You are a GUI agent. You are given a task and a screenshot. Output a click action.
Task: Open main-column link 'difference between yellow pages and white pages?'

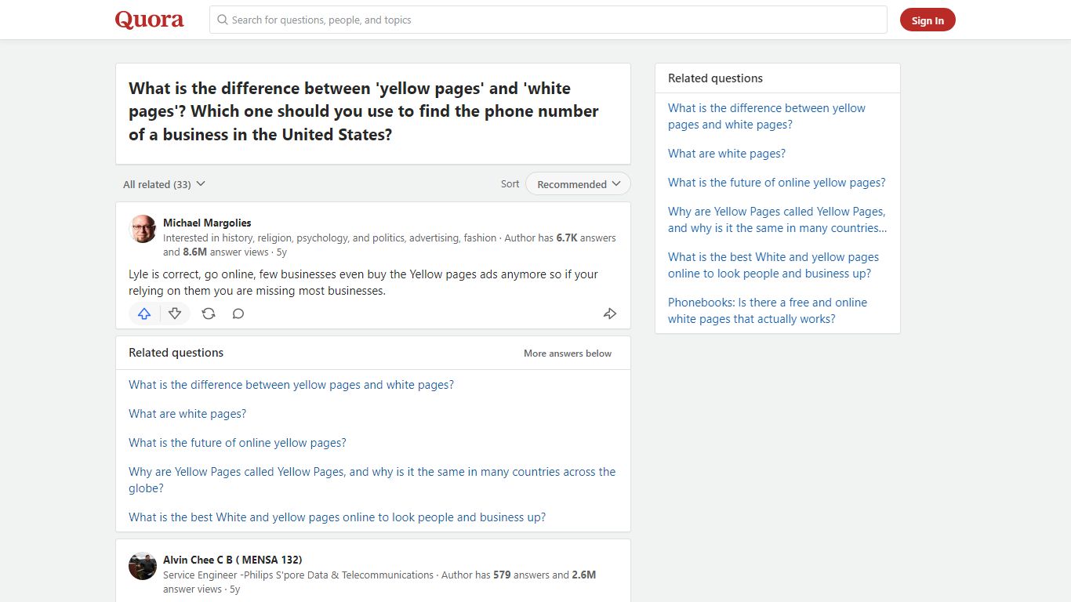(x=291, y=385)
